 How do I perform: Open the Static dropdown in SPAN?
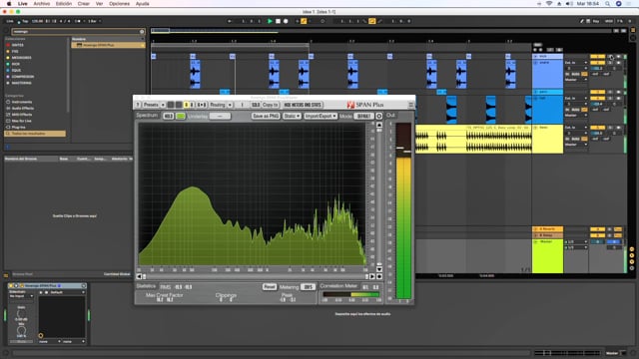(292, 117)
